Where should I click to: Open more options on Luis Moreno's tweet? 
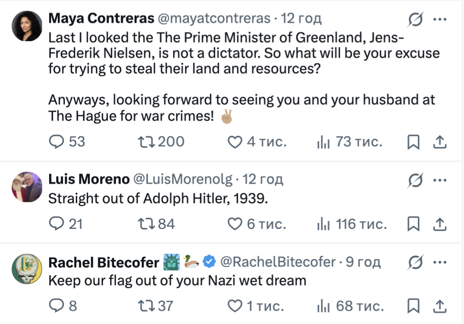coord(439,180)
